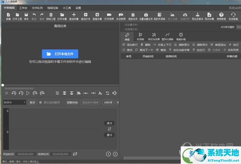Click 交换上下行 swap rows button
241x164 pixels.
point(162,45)
